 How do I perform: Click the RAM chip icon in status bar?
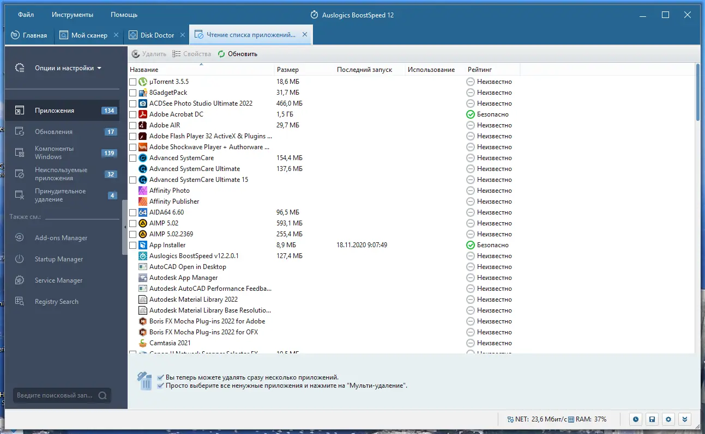(x=570, y=419)
